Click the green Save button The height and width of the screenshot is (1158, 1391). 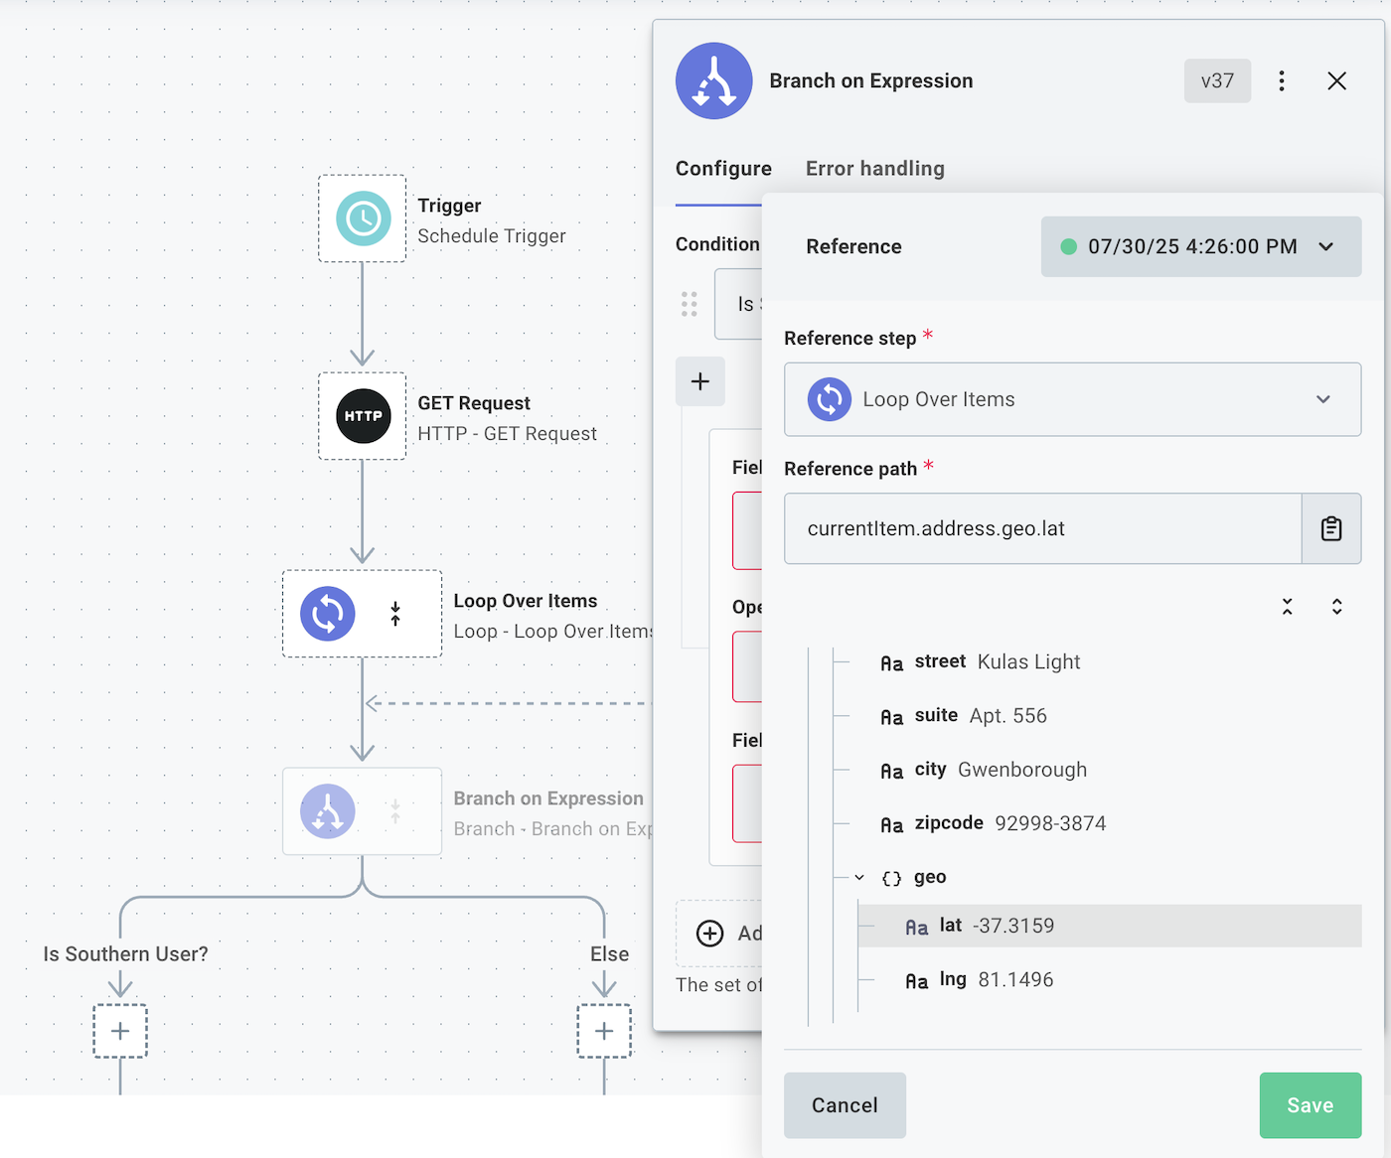point(1311,1105)
